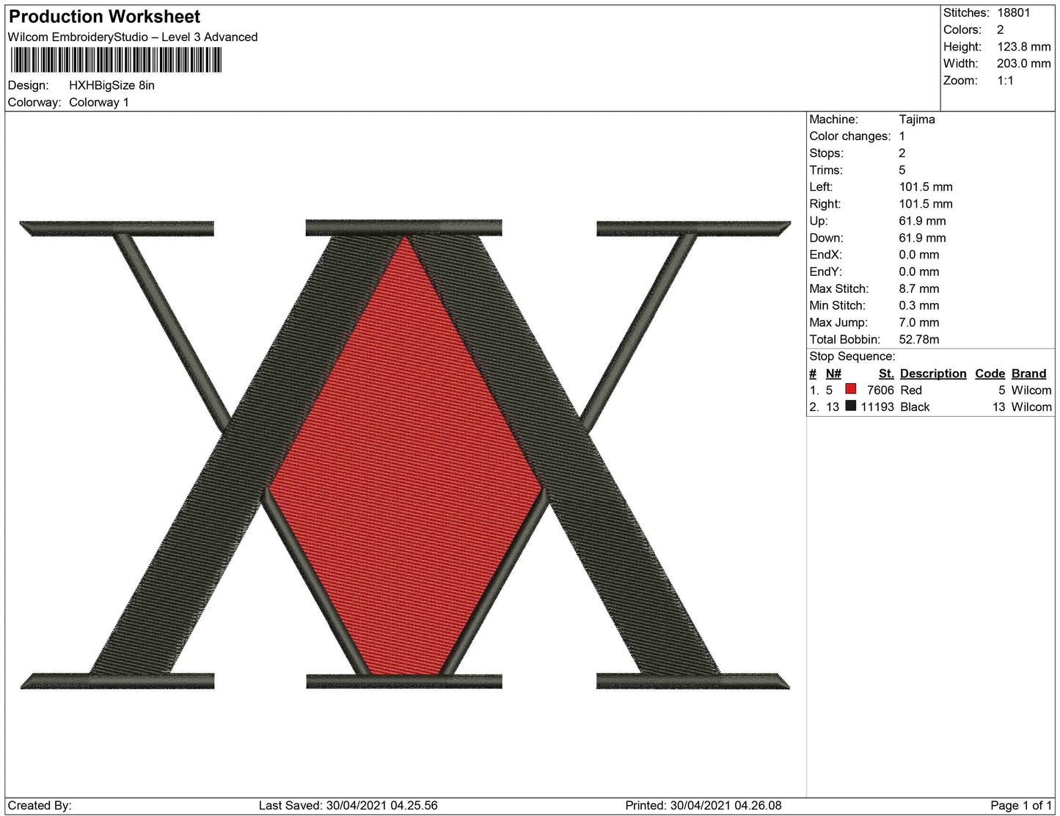Click the 'EndX:' label
The width and height of the screenshot is (1060, 816).
(826, 254)
